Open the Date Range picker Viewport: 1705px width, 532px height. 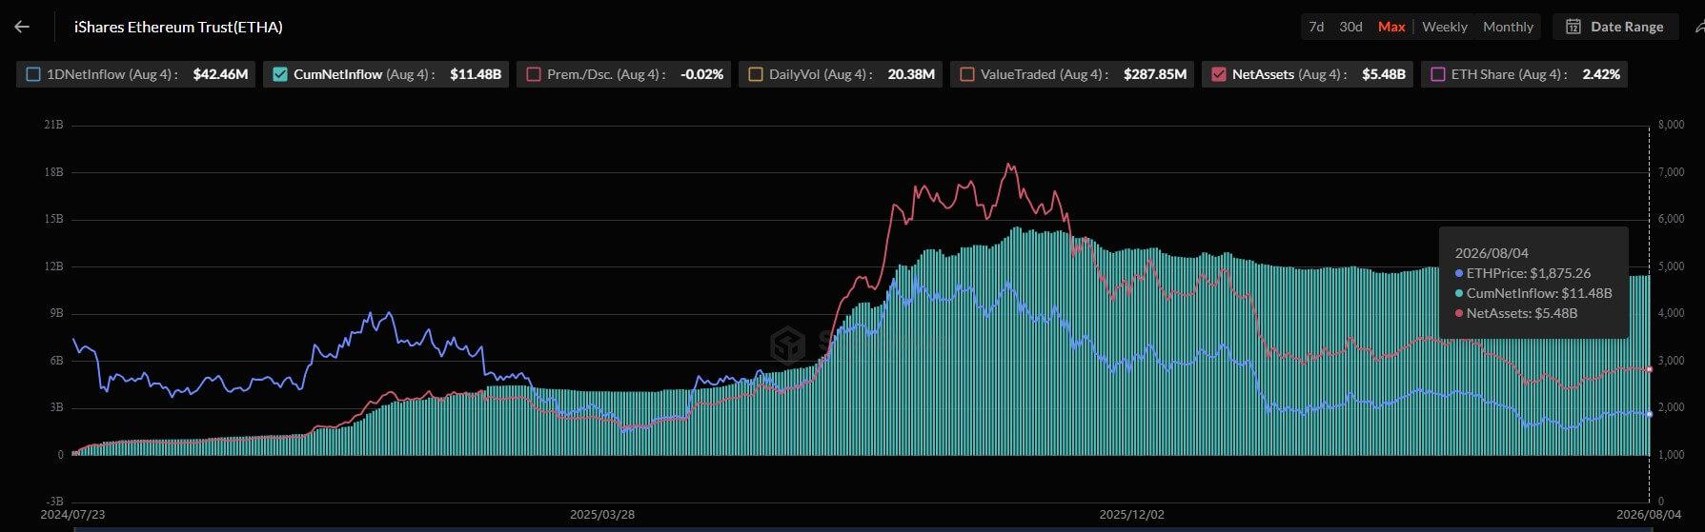point(1614,27)
